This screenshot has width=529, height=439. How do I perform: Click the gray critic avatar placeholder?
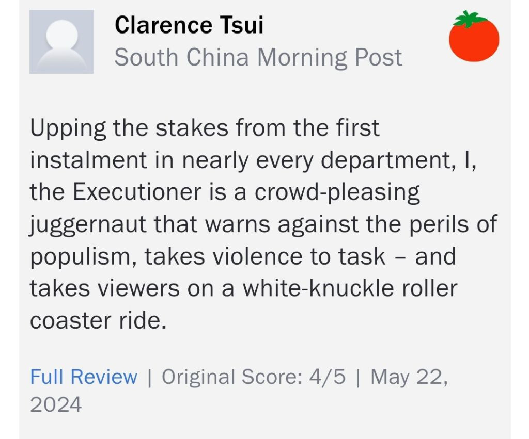pos(61,42)
